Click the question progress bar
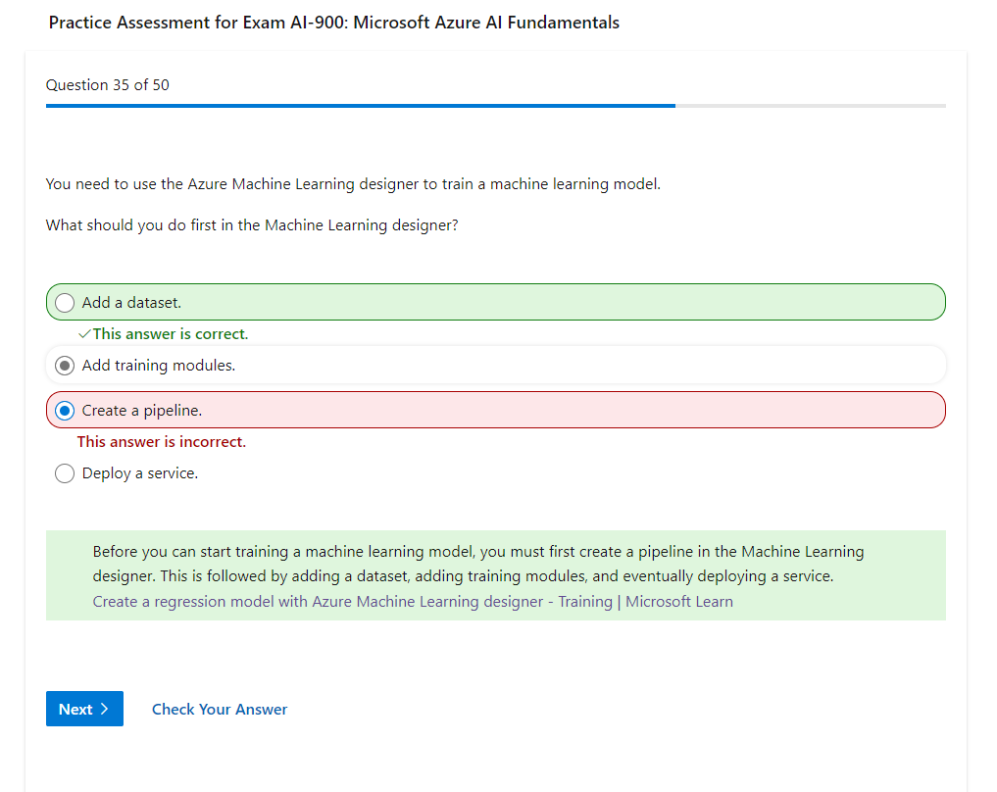The image size is (997, 792). (496, 106)
